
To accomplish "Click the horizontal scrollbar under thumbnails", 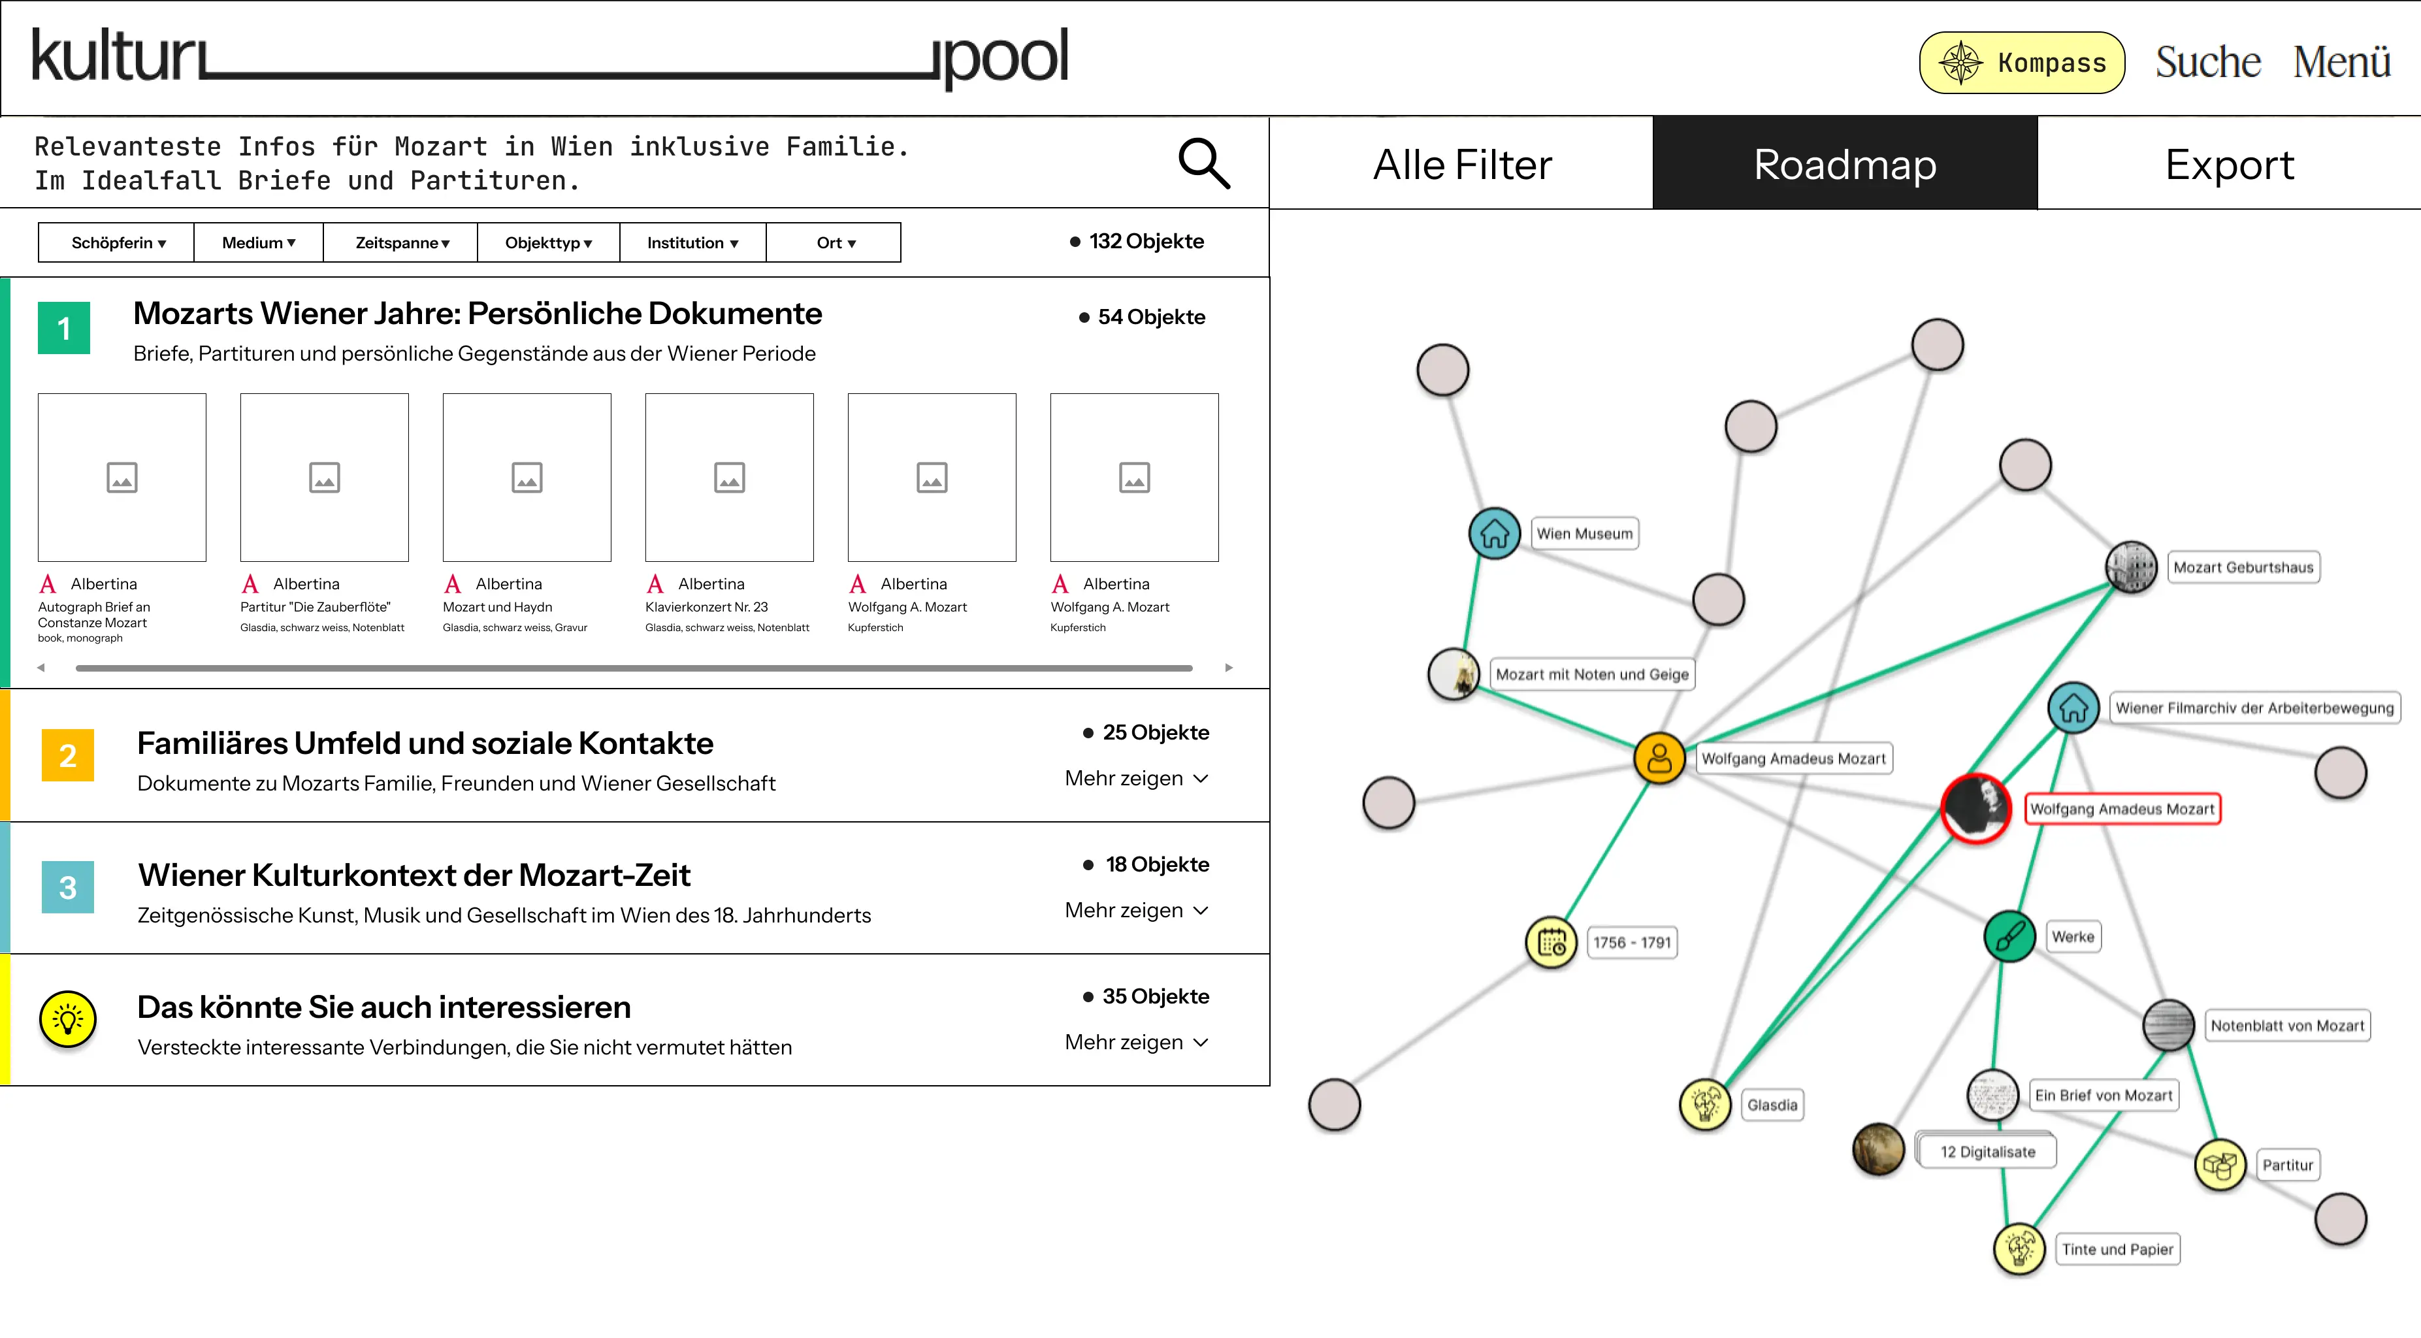I will pyautogui.click(x=634, y=668).
